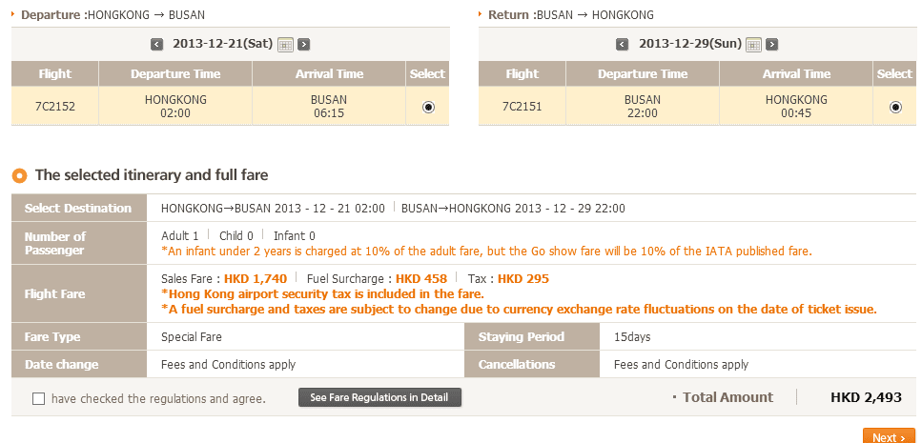The image size is (922, 443).
Task: Click the HKD 2,493 total amount
Action: tap(866, 397)
